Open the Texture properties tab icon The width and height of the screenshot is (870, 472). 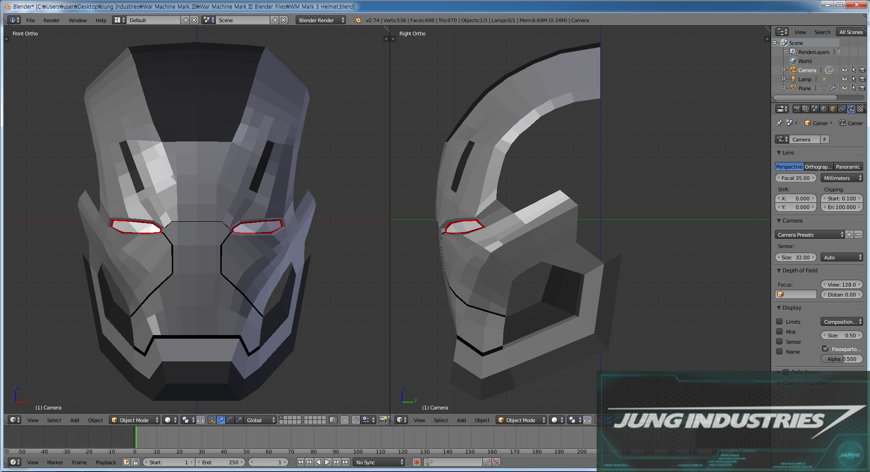coord(860,109)
